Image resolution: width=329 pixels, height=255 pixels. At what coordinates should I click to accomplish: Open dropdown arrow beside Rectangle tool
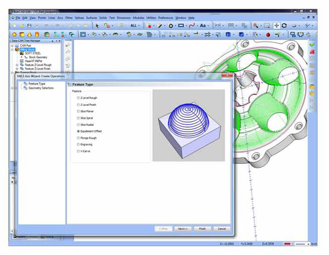pos(186,26)
